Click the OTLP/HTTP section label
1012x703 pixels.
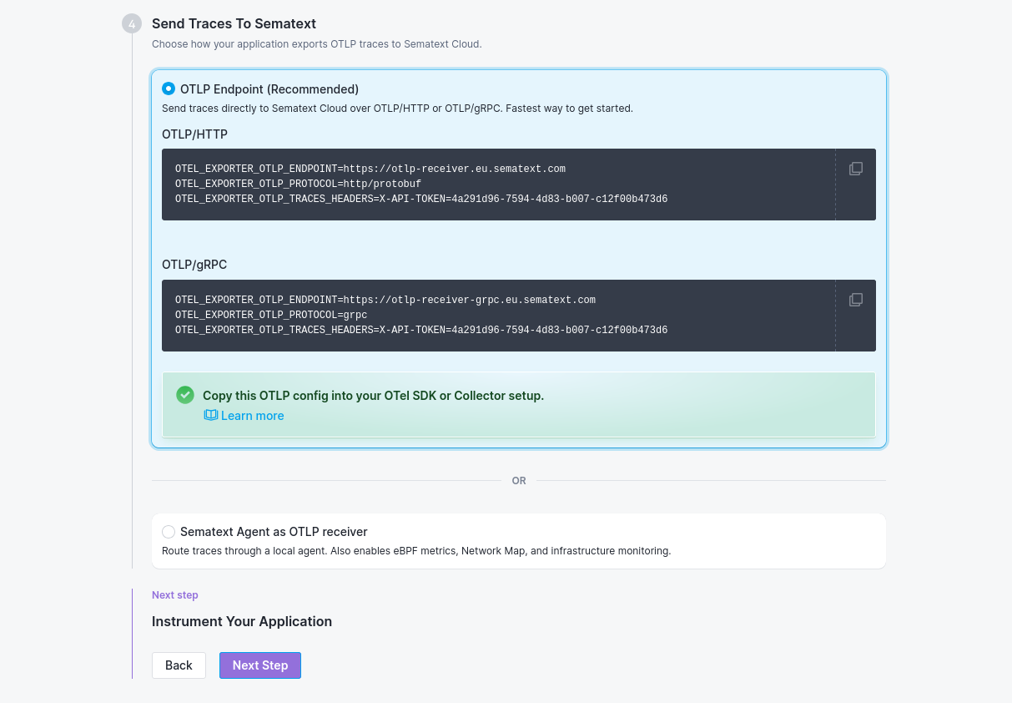[194, 134]
